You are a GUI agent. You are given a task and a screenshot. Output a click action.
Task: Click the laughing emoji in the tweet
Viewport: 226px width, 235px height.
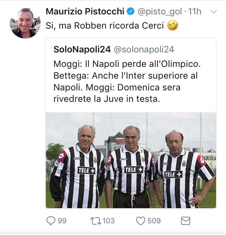point(173,26)
